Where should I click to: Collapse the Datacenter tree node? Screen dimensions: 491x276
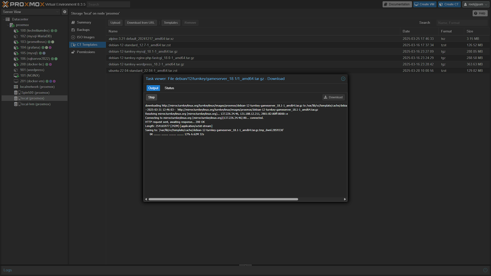coord(4,19)
